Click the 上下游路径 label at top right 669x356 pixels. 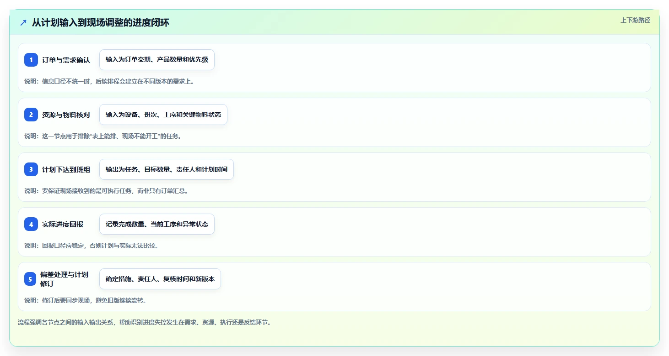point(635,20)
